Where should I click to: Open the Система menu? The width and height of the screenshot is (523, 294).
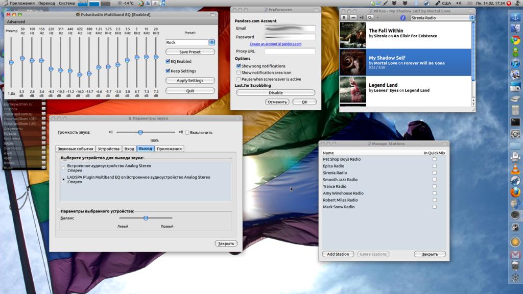coord(67,4)
